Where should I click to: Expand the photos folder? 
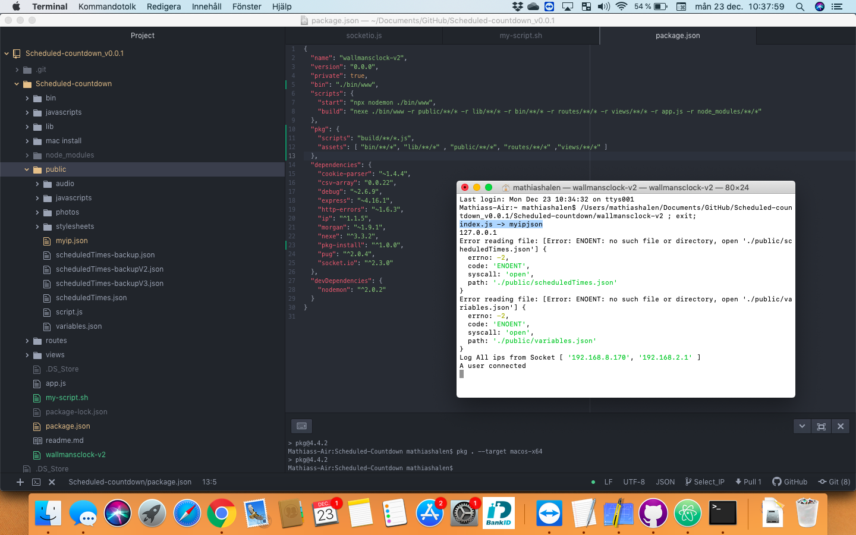37,212
